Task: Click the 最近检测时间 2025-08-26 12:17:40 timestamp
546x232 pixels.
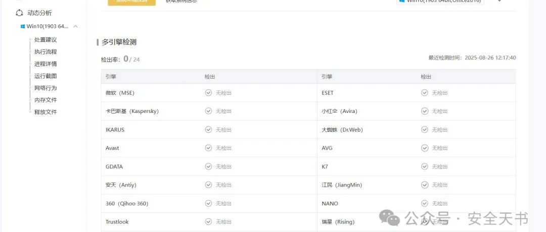Action: coord(472,57)
